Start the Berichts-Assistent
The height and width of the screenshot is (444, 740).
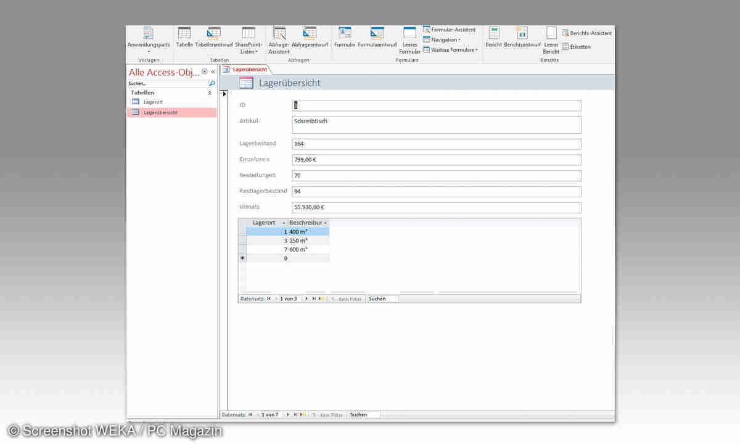[x=586, y=33]
